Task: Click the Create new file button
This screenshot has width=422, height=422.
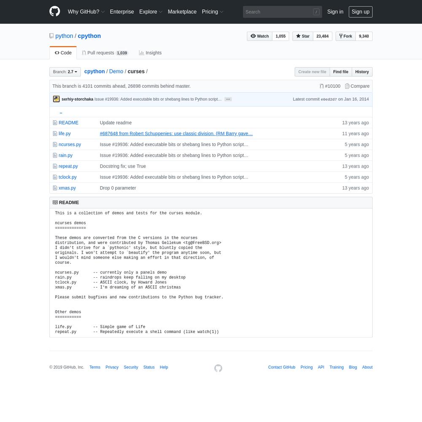Action: (x=312, y=72)
